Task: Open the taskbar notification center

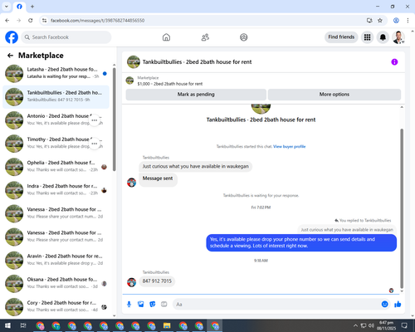Action: [404, 325]
